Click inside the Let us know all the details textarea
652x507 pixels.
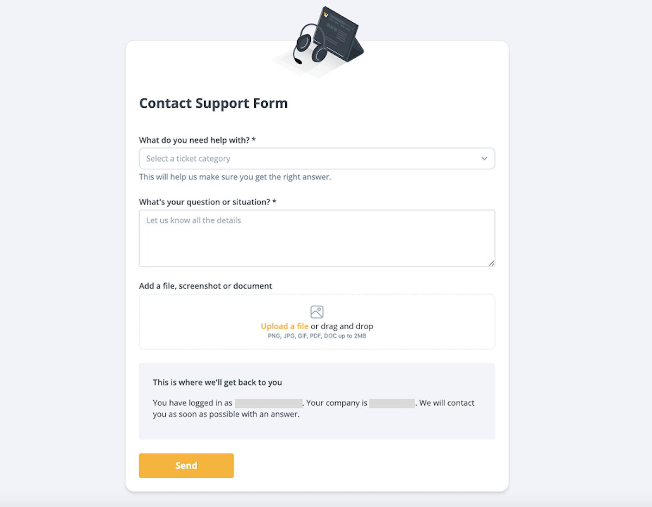[317, 237]
